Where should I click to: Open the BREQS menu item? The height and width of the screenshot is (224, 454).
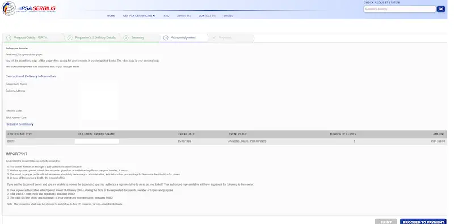tap(228, 16)
